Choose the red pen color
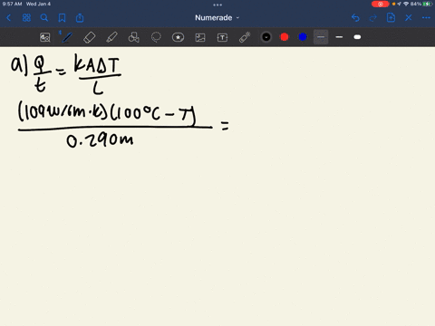Image resolution: width=435 pixels, height=326 pixels. coord(285,37)
